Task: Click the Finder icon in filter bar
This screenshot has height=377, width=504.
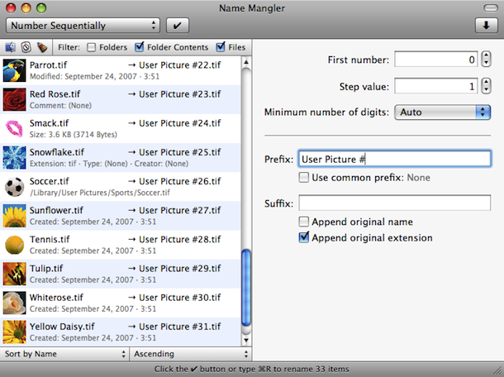Action: click(x=10, y=47)
